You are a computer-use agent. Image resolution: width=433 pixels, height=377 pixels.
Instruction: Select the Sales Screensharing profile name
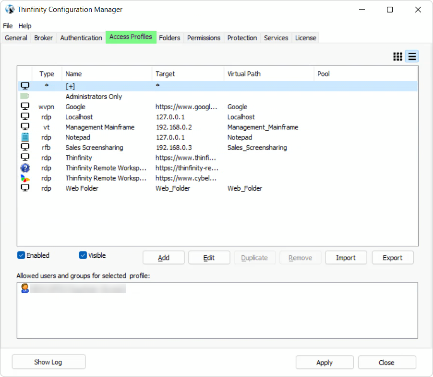coord(94,148)
